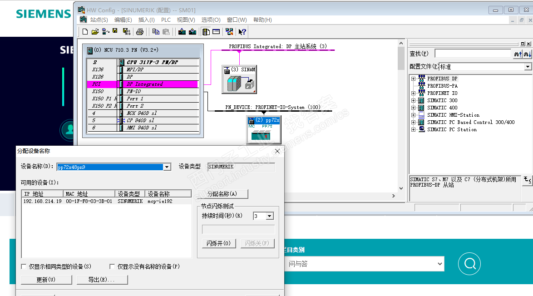Open the PLC menu

166,20
